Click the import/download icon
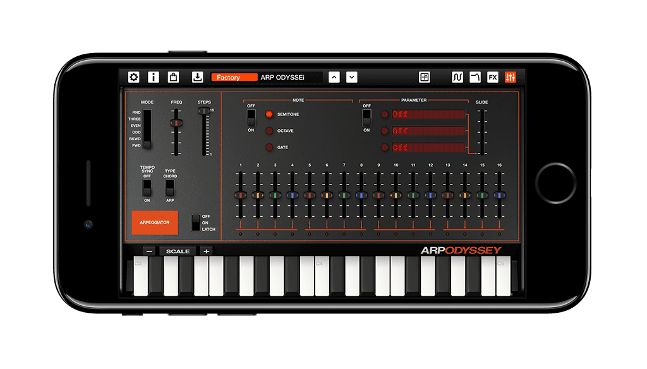Viewport: 647px width, 369px height. click(x=197, y=76)
